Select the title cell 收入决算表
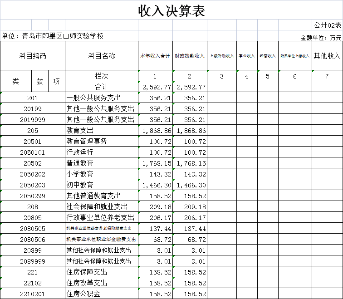343x299 pixels. click(171, 10)
